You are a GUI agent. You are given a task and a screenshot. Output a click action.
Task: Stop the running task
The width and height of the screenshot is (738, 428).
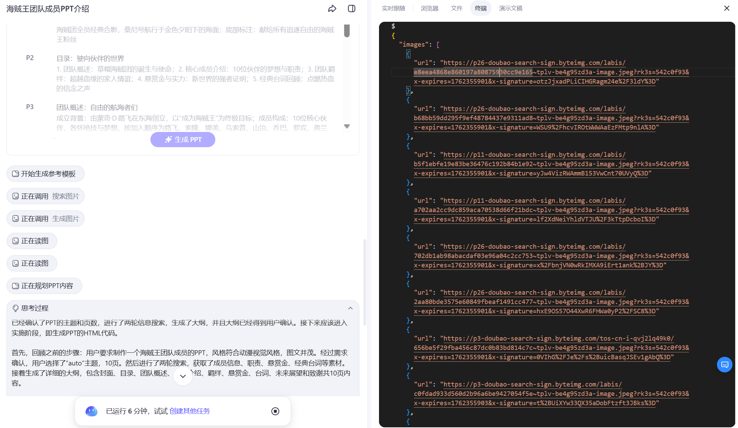[x=275, y=411]
